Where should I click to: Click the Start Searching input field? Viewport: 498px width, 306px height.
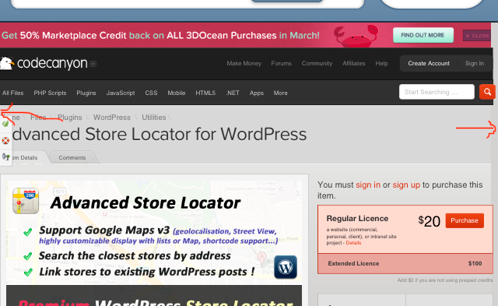[x=437, y=92]
